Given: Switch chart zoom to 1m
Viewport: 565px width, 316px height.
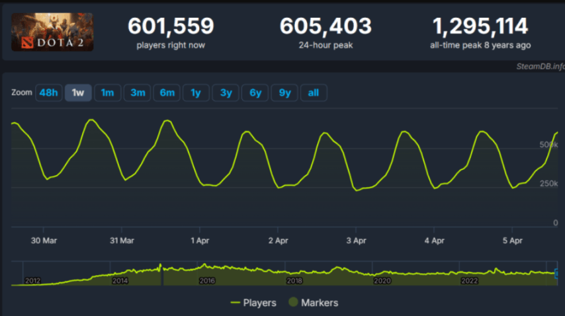Looking at the screenshot, I should pyautogui.click(x=107, y=93).
